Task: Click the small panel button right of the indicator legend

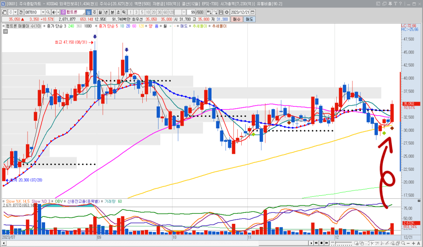Action: pos(419,201)
